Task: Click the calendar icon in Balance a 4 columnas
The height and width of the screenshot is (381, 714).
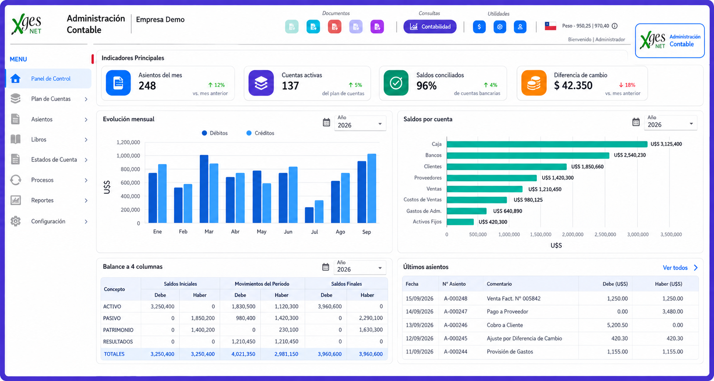Action: (326, 267)
